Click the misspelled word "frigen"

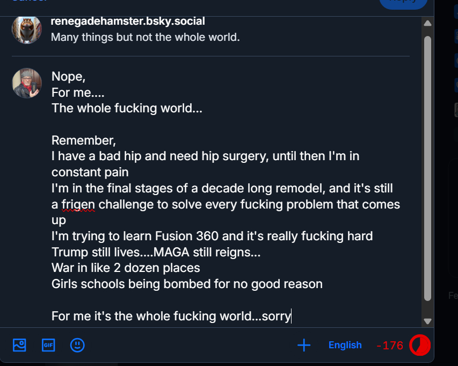[77, 205]
